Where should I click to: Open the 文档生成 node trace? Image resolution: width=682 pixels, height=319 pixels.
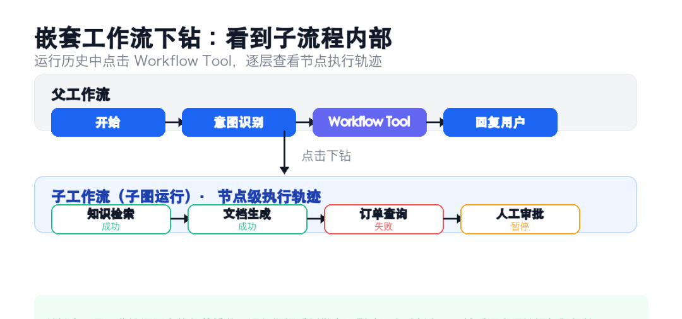(248, 219)
